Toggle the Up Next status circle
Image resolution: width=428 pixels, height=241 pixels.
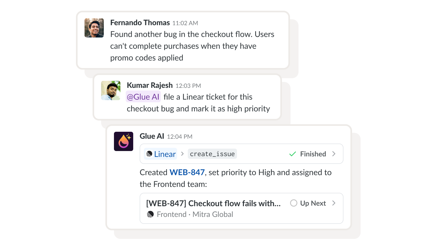pos(293,203)
